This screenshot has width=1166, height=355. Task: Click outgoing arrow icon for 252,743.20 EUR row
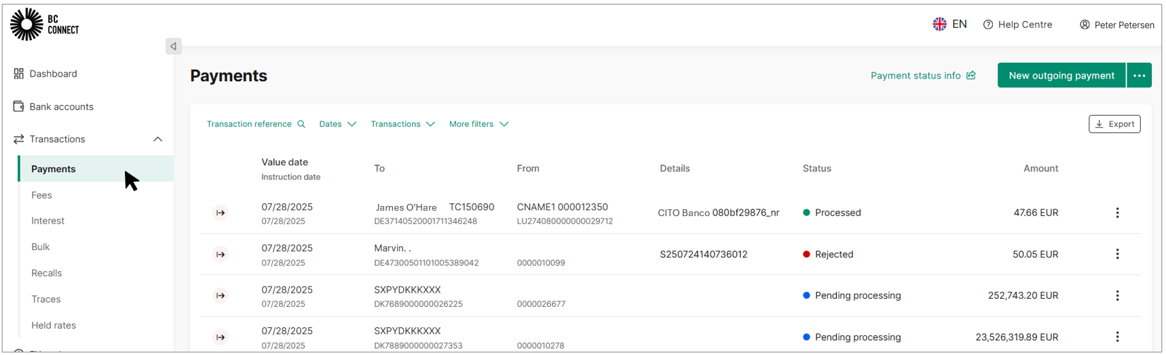pos(221,295)
